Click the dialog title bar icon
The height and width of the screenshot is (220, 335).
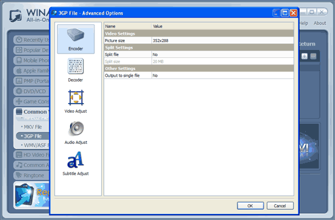54,13
